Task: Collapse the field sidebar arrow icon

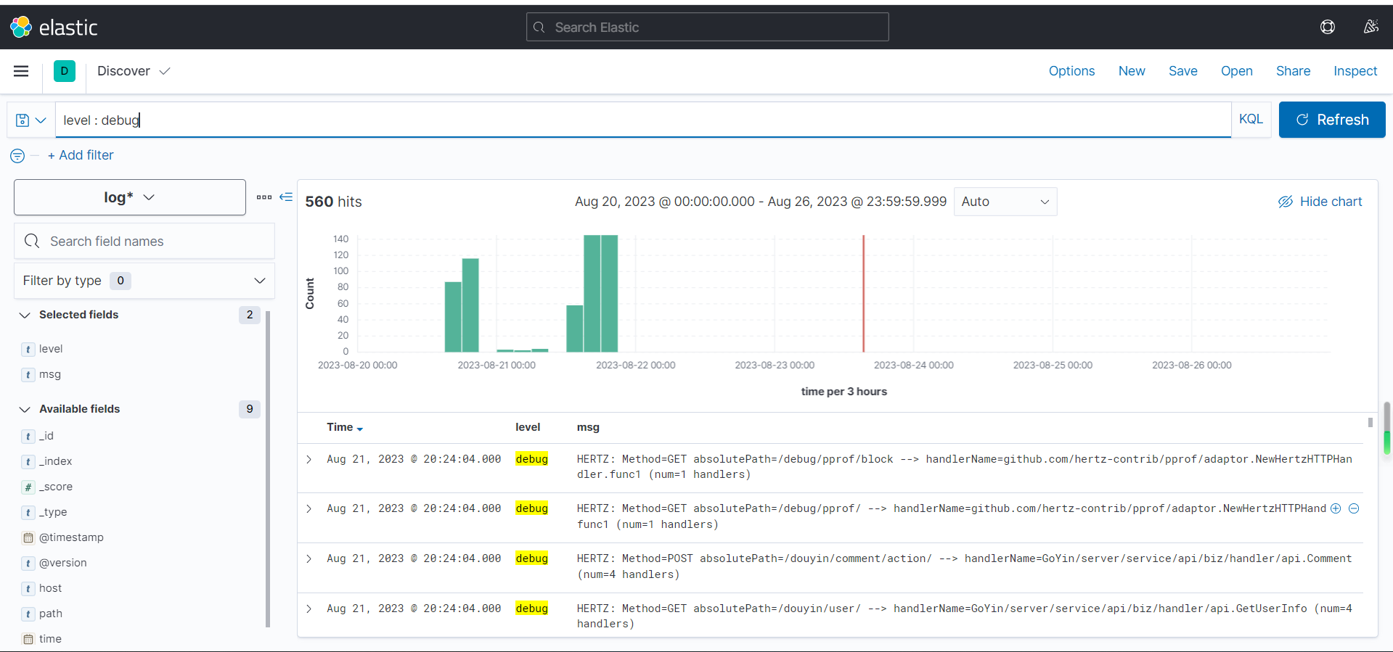Action: [286, 197]
